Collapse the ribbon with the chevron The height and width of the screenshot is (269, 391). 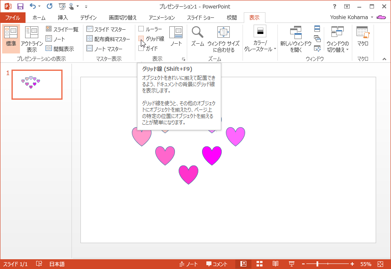click(x=384, y=59)
